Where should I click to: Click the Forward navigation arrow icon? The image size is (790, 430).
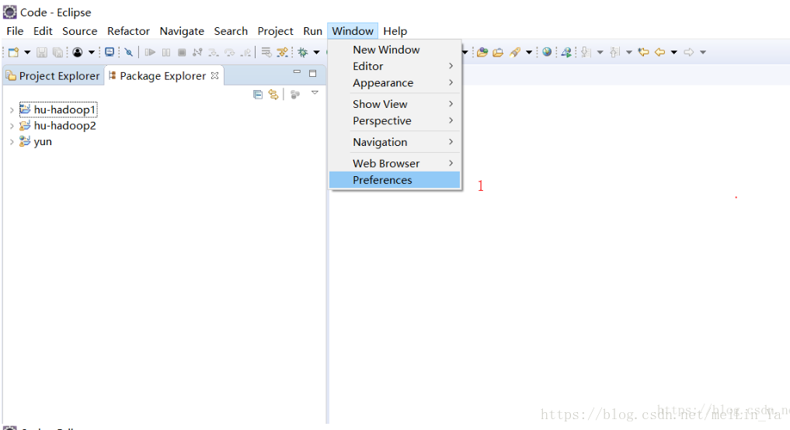pyautogui.click(x=689, y=52)
